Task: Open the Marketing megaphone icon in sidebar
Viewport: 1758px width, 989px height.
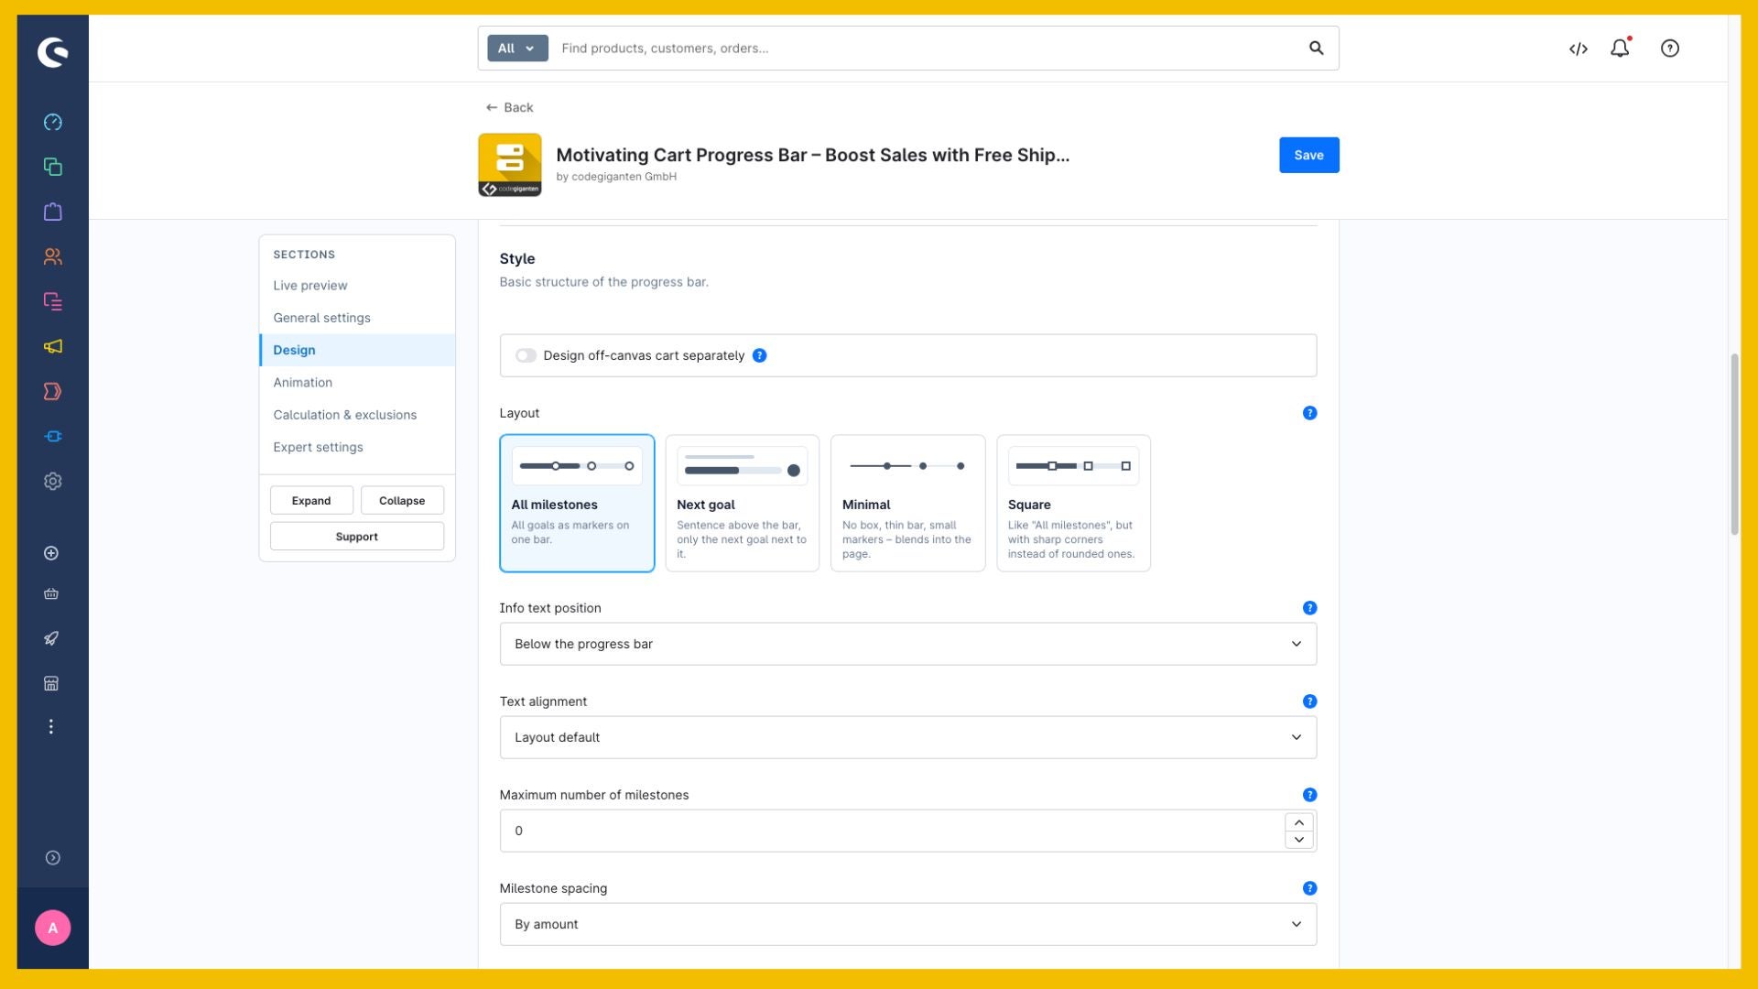Action: 53,346
